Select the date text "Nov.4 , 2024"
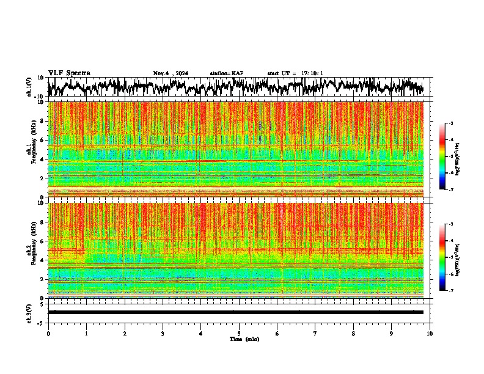The width and height of the screenshot is (484, 374). tap(170, 73)
